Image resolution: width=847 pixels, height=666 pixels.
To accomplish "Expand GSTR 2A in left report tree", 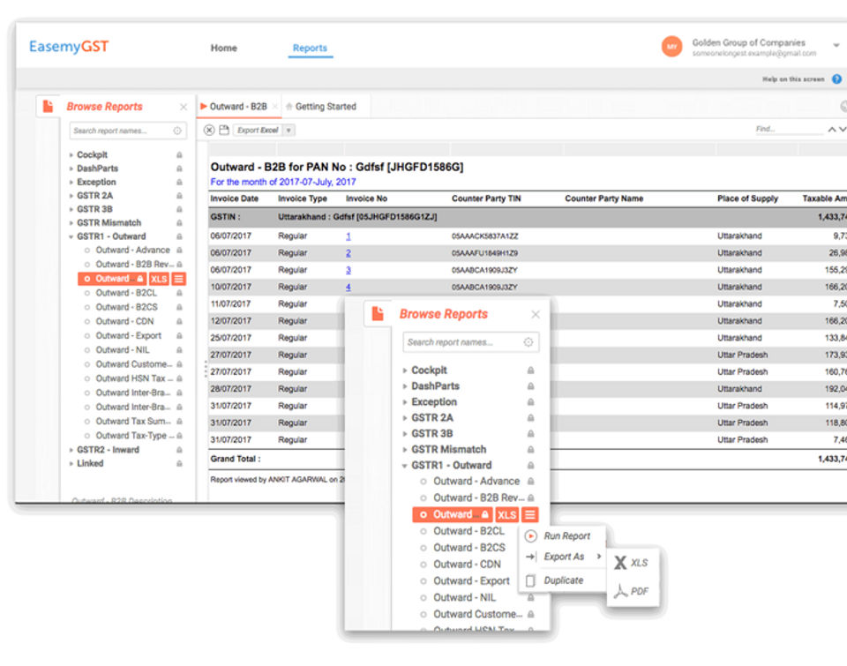I will coord(71,196).
